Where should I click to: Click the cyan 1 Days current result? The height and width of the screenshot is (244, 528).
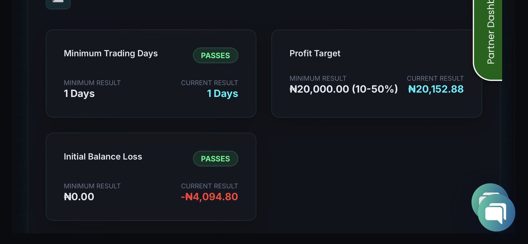pyautogui.click(x=223, y=94)
